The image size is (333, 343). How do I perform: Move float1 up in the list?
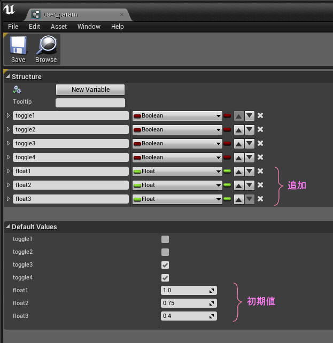[x=239, y=171]
